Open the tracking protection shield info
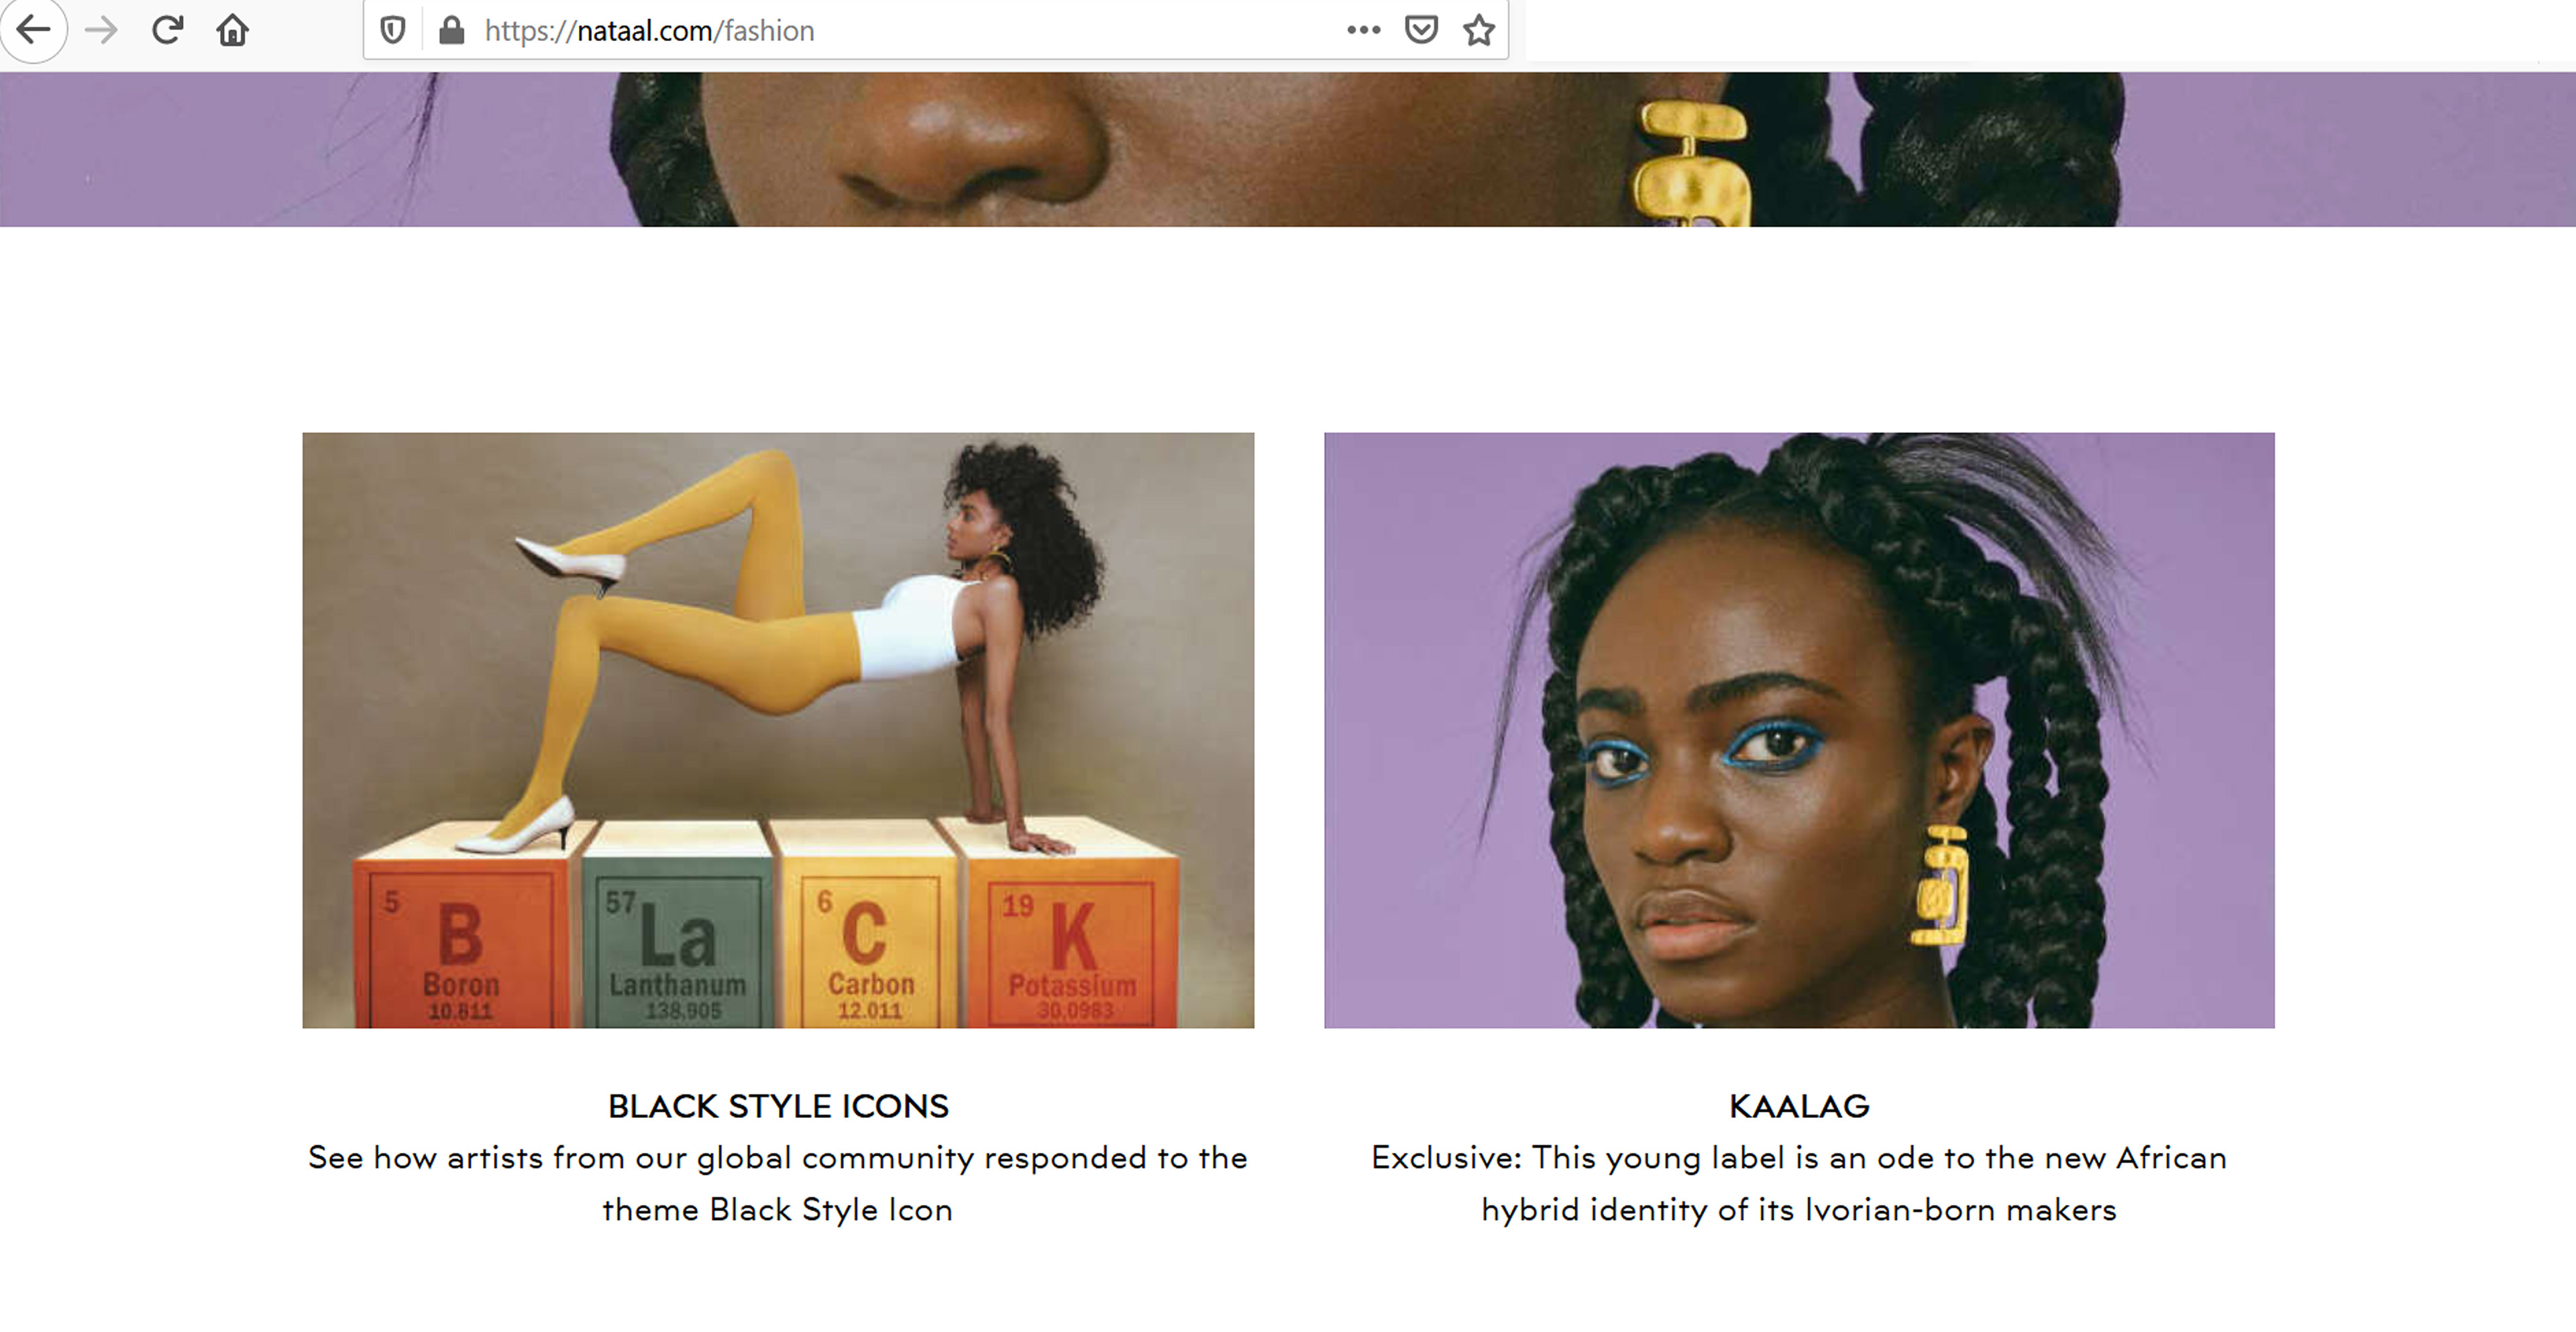Image resolution: width=2576 pixels, height=1332 pixels. tap(393, 30)
